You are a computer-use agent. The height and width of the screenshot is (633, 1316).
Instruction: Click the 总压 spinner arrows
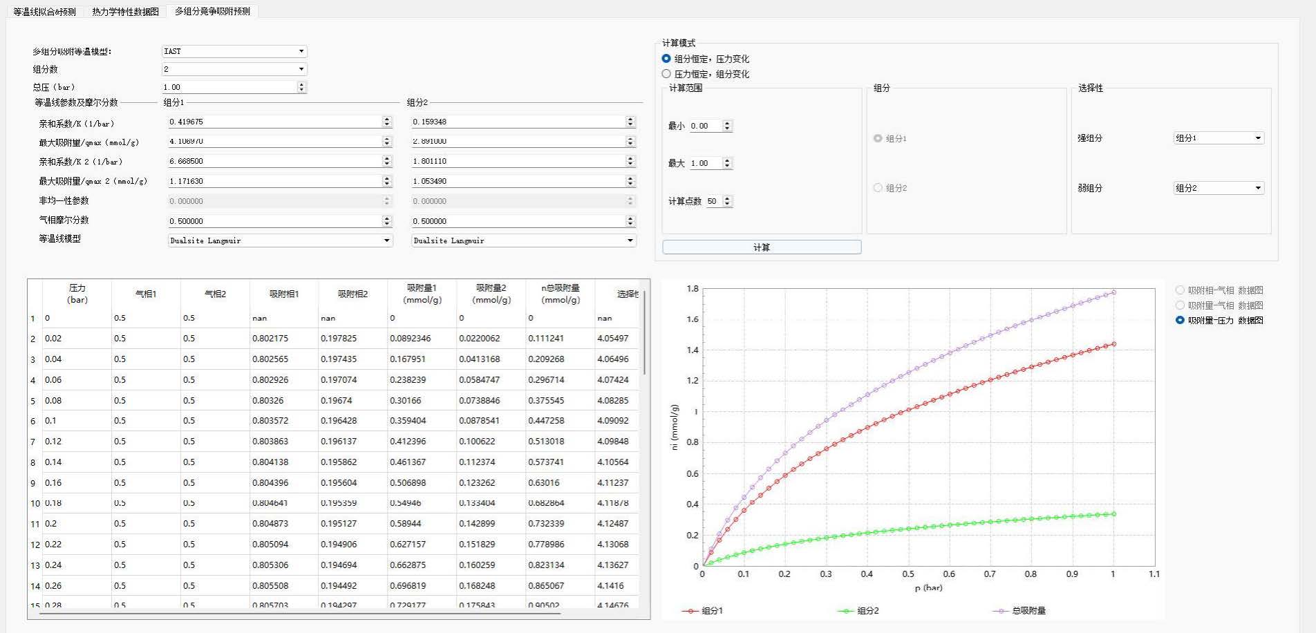pos(301,87)
